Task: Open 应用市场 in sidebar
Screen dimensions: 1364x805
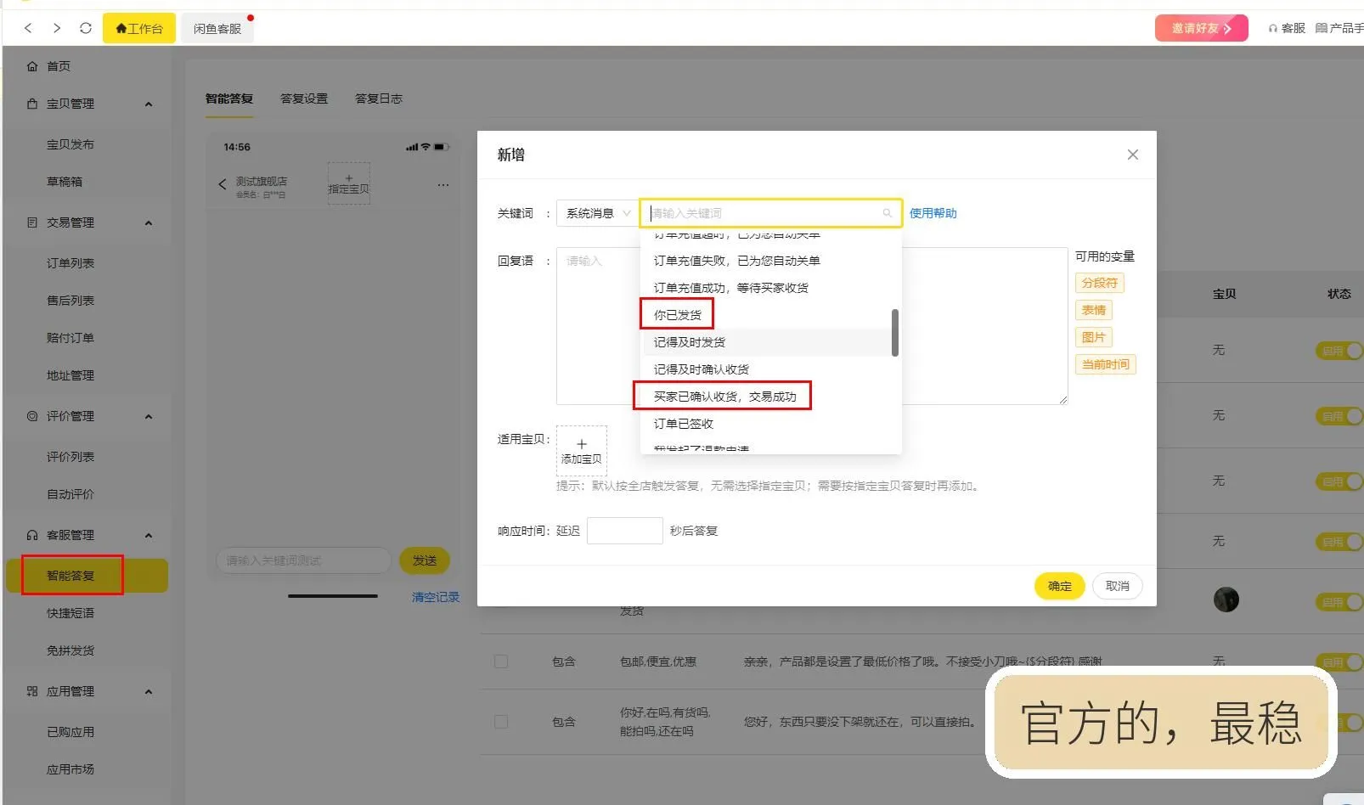Action: coord(70,769)
